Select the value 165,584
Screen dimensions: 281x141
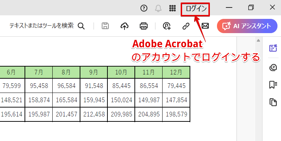(67, 100)
